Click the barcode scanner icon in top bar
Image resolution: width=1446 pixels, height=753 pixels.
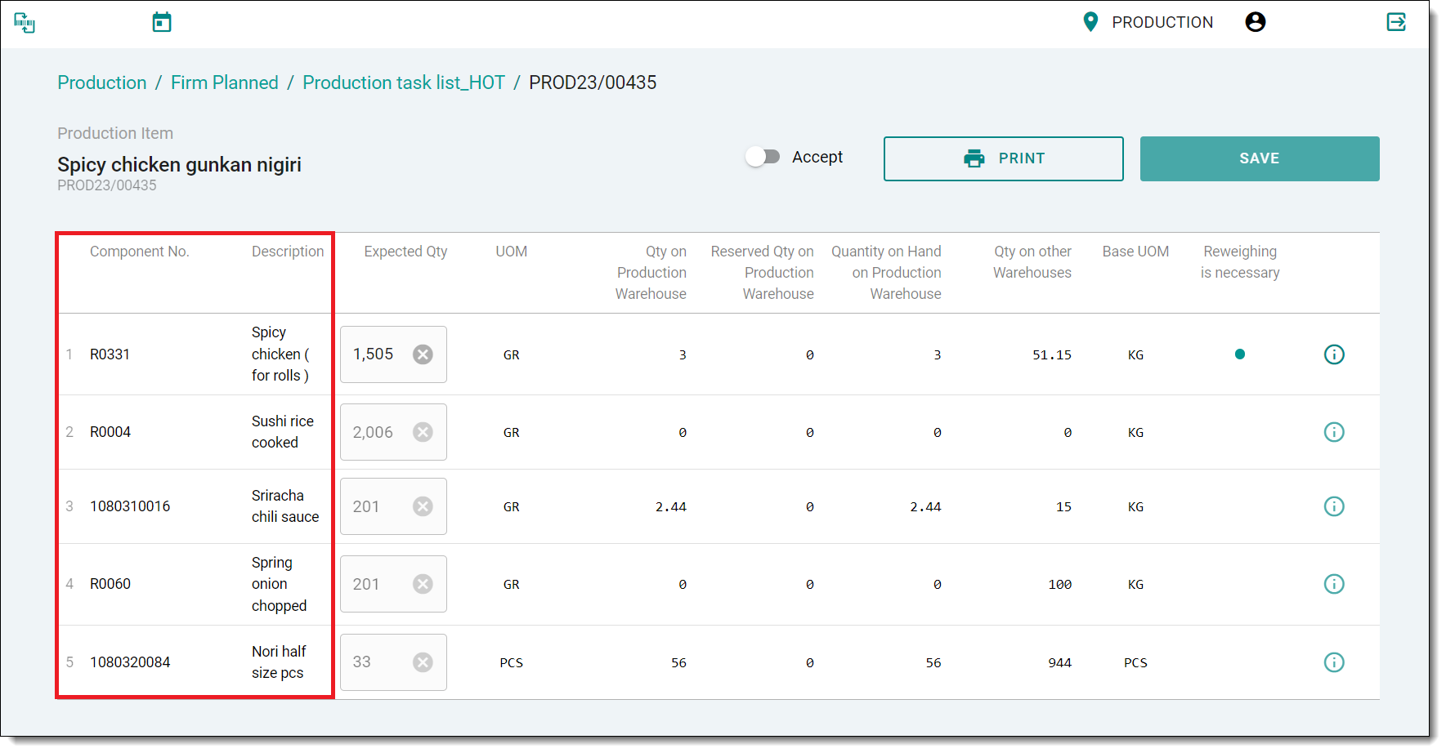(x=25, y=23)
